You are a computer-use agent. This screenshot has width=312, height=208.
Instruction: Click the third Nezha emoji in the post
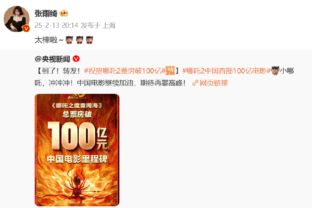click(x=89, y=40)
